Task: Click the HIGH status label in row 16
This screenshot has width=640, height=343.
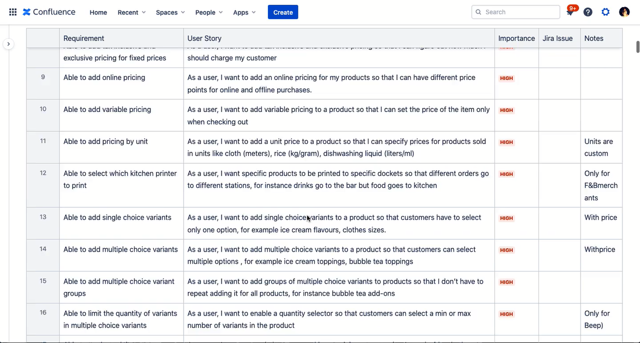Action: (x=506, y=314)
